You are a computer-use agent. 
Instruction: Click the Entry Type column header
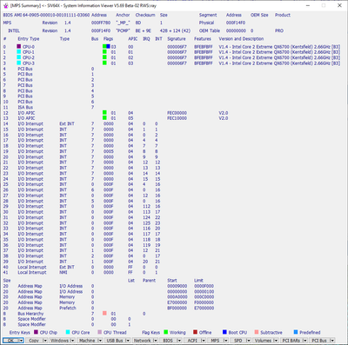click(x=29, y=38)
